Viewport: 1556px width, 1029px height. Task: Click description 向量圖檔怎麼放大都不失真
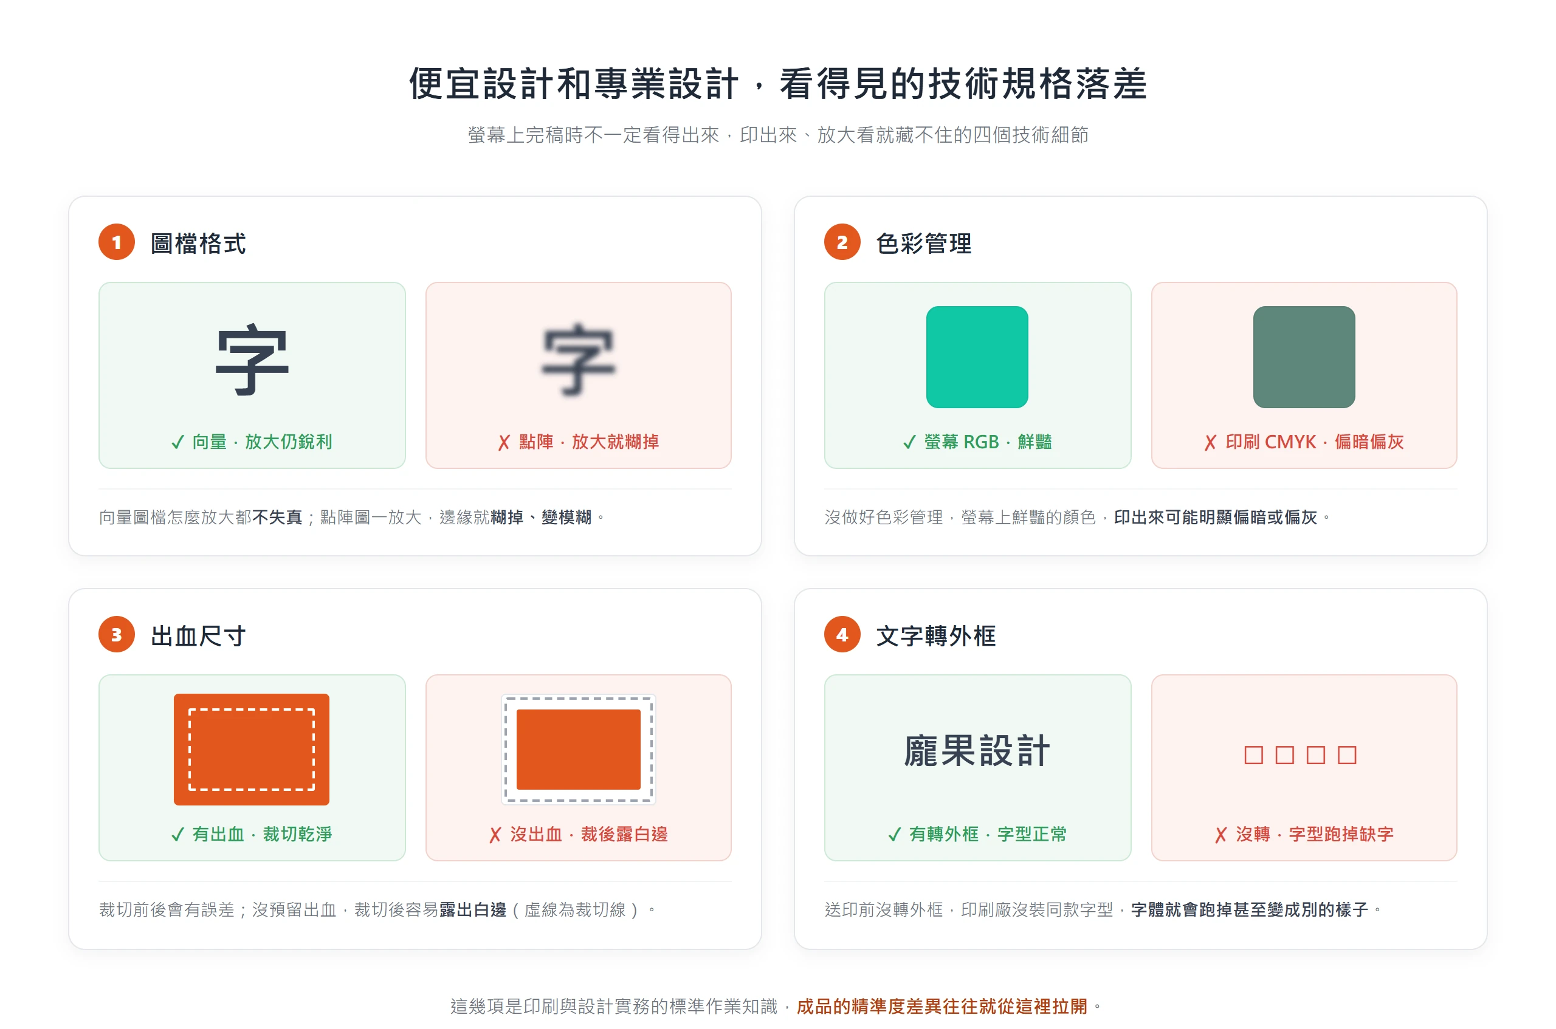pos(201,517)
